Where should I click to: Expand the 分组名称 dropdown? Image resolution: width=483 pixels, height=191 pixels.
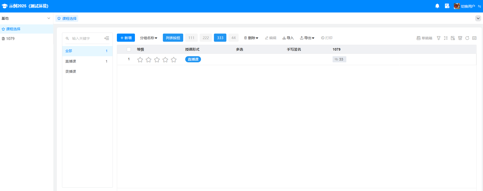coord(148,38)
